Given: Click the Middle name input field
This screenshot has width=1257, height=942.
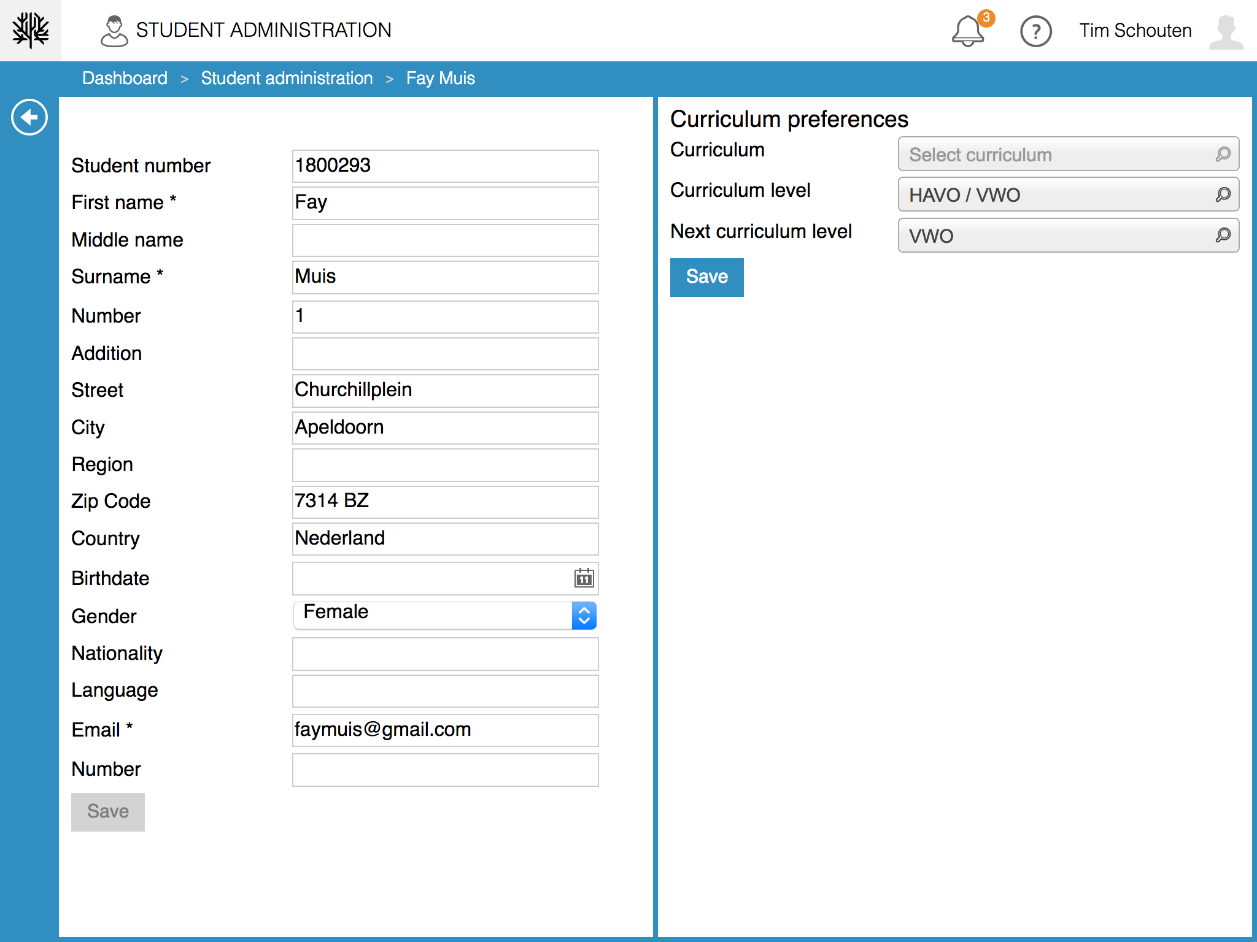Looking at the screenshot, I should (445, 240).
